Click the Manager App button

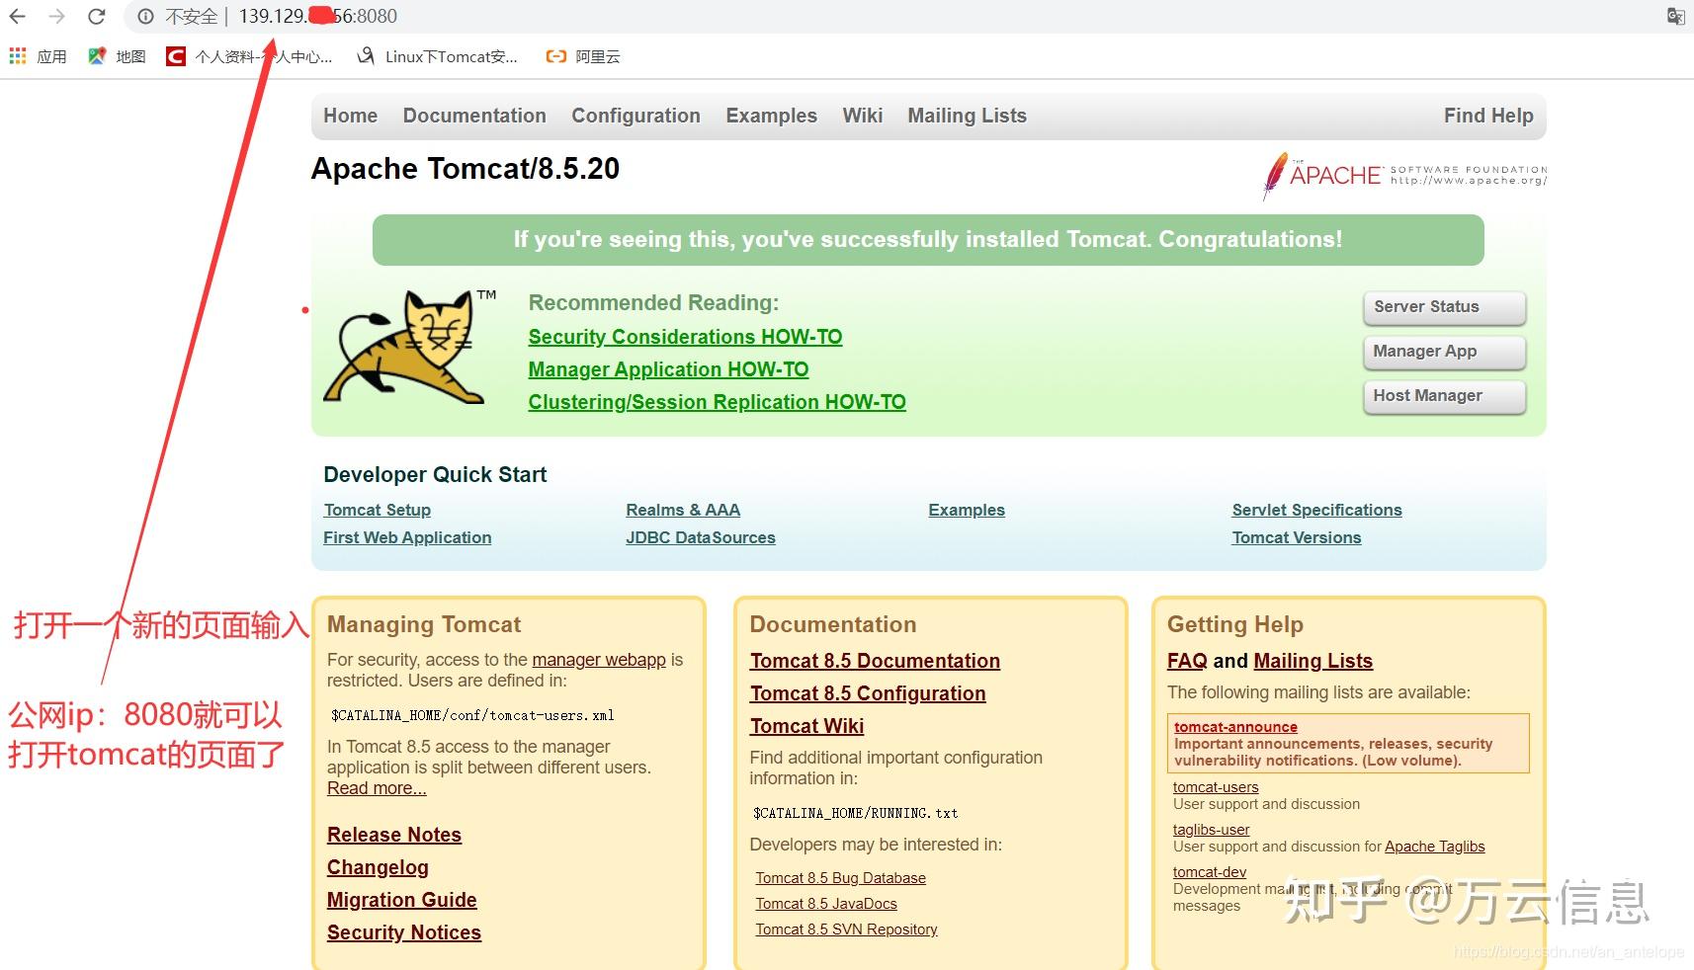point(1444,352)
